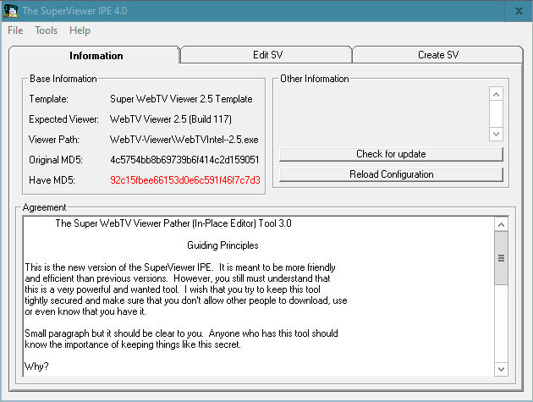This screenshot has width=533, height=402.
Task: Click Other Information scroll down arrow
Action: (496, 134)
